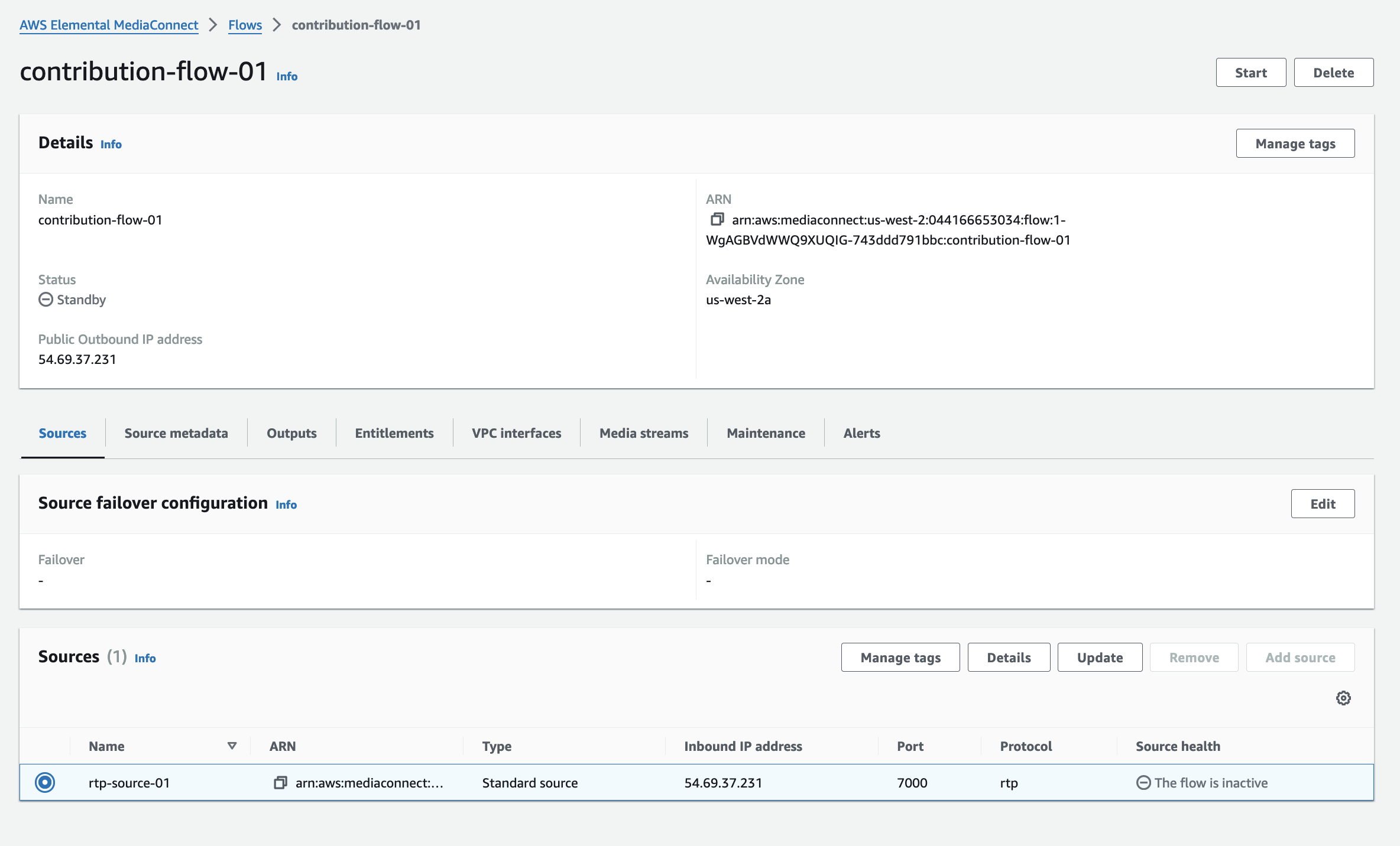Go to Flows breadcrumb link
The width and height of the screenshot is (1400, 846).
click(x=245, y=25)
